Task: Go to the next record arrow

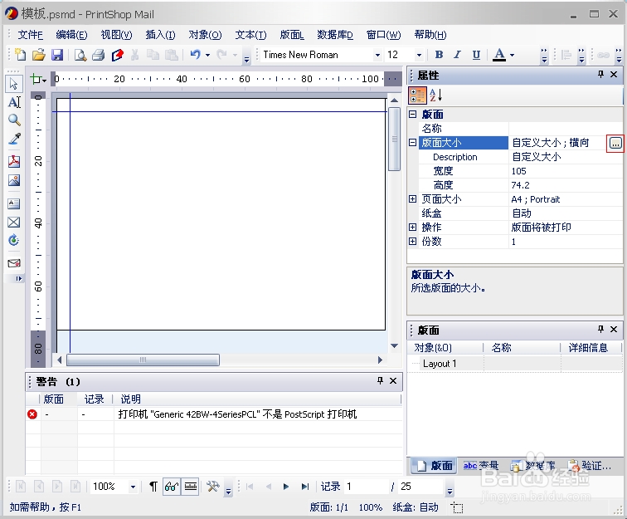Action: (285, 487)
